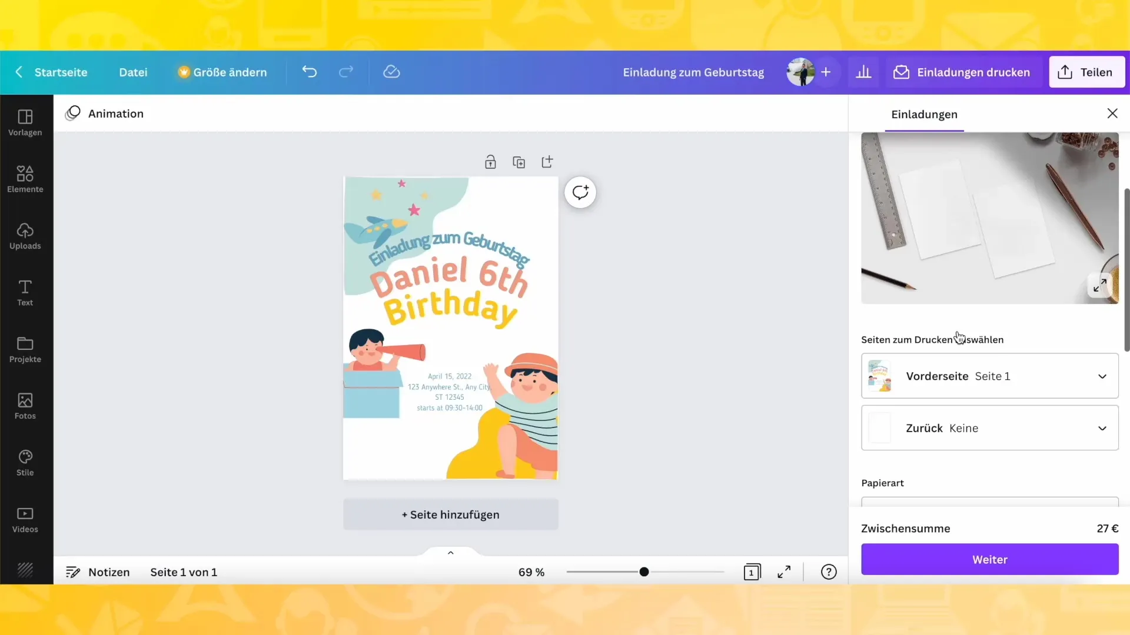Click the cloud save status icon
The width and height of the screenshot is (1130, 635).
(x=391, y=72)
